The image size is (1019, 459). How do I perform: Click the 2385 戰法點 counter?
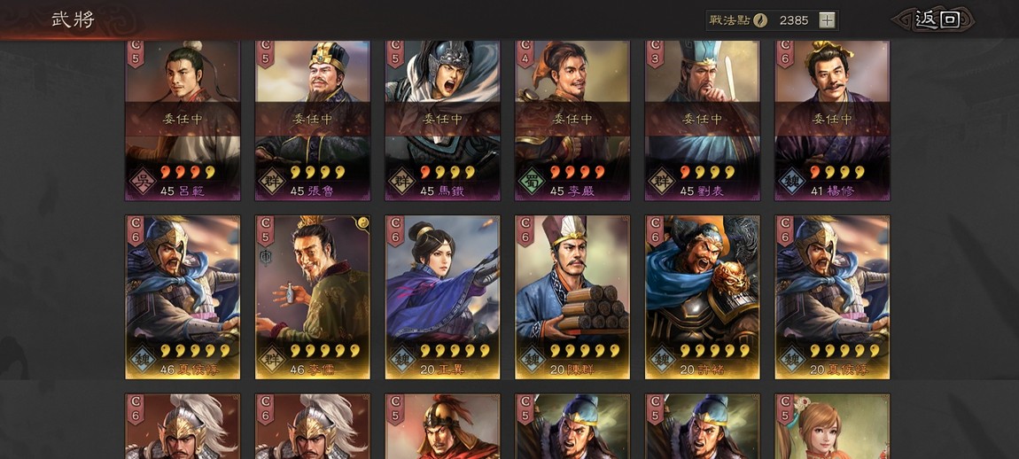(x=794, y=20)
